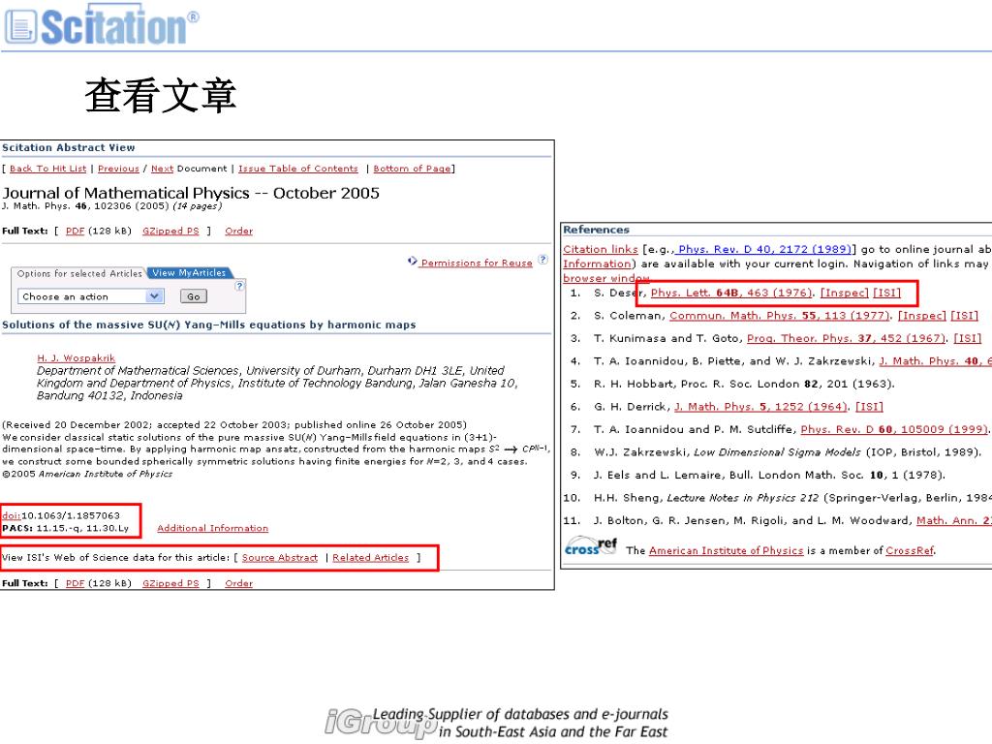Click Inspec link for S. Coleman reference
Screen dimensions: 992x744
(x=922, y=316)
